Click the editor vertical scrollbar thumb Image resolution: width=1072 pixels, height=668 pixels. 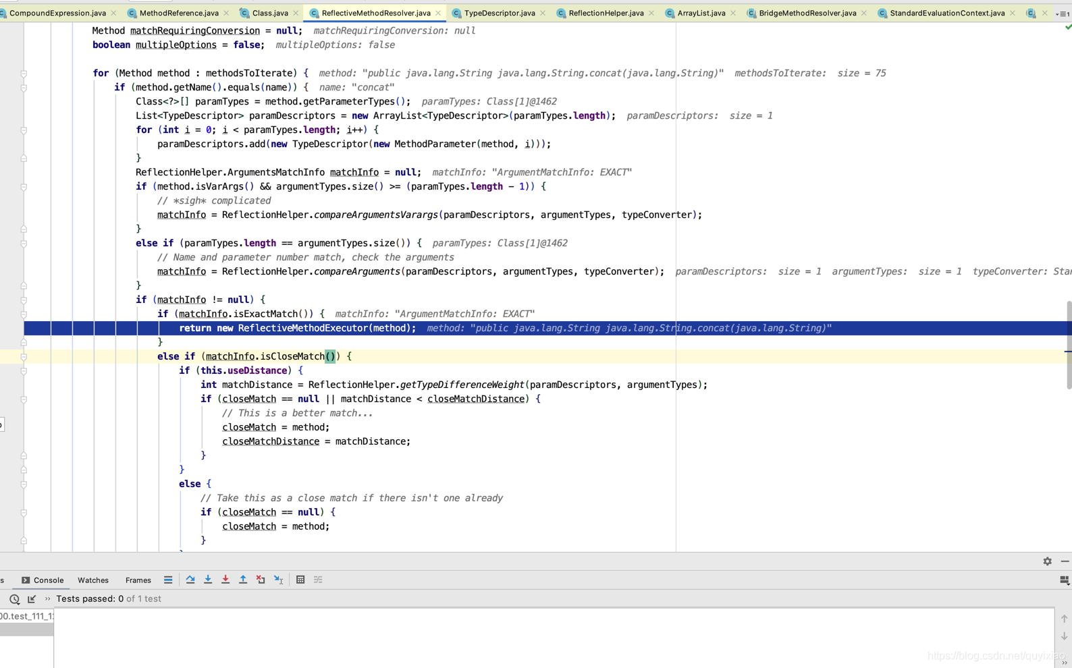[1069, 345]
